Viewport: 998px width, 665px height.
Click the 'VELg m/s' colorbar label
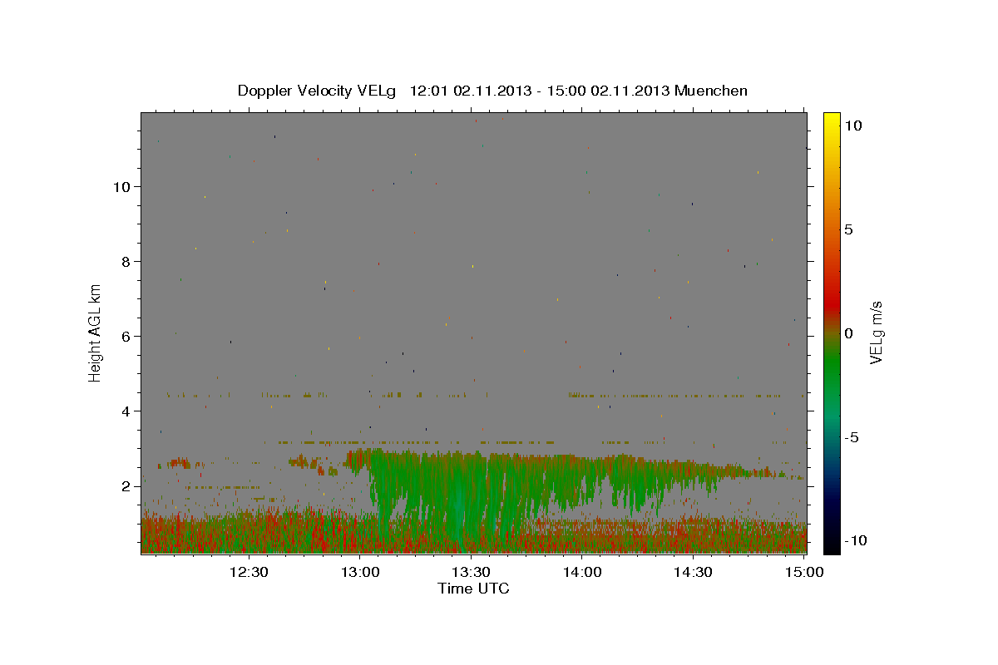pyautogui.click(x=876, y=332)
